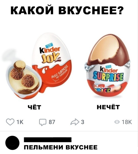Click the 3 shares counter
This screenshot has width=138, height=154.
83,122
